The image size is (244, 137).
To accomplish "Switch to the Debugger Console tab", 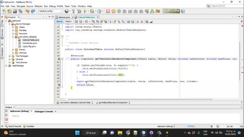I will 44,112.
